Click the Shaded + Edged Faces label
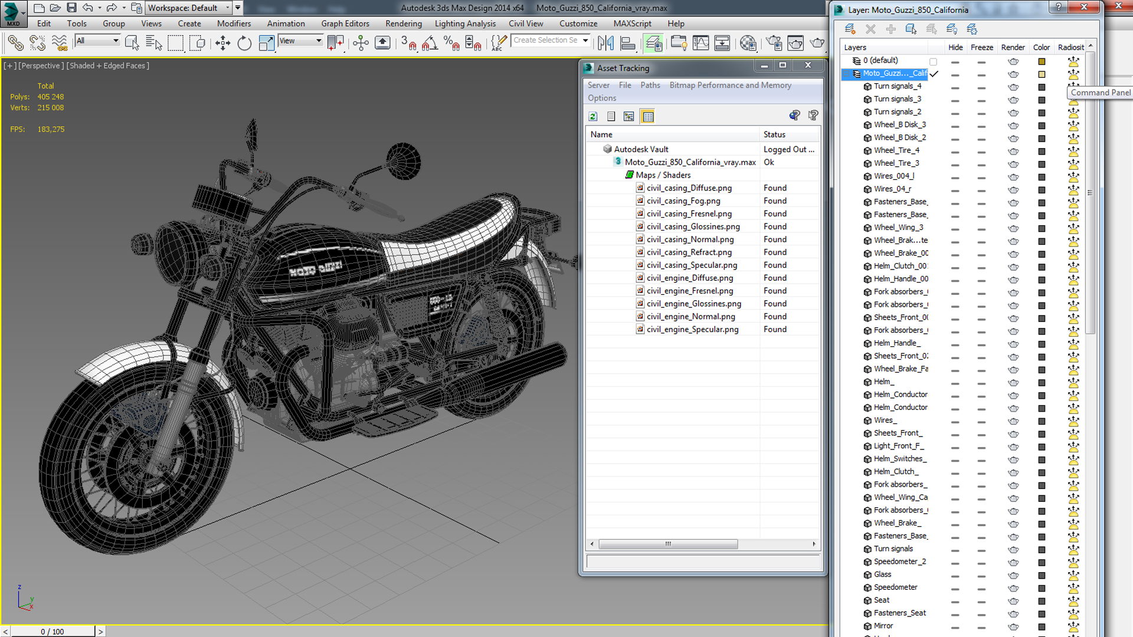The height and width of the screenshot is (637, 1133). [x=107, y=65]
